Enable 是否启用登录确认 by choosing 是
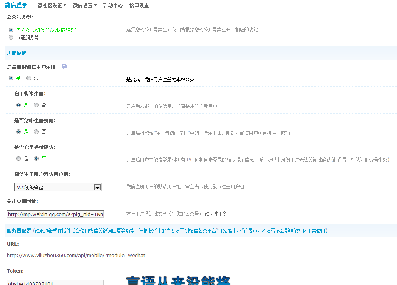This screenshot has width=397, height=285. 19,159
